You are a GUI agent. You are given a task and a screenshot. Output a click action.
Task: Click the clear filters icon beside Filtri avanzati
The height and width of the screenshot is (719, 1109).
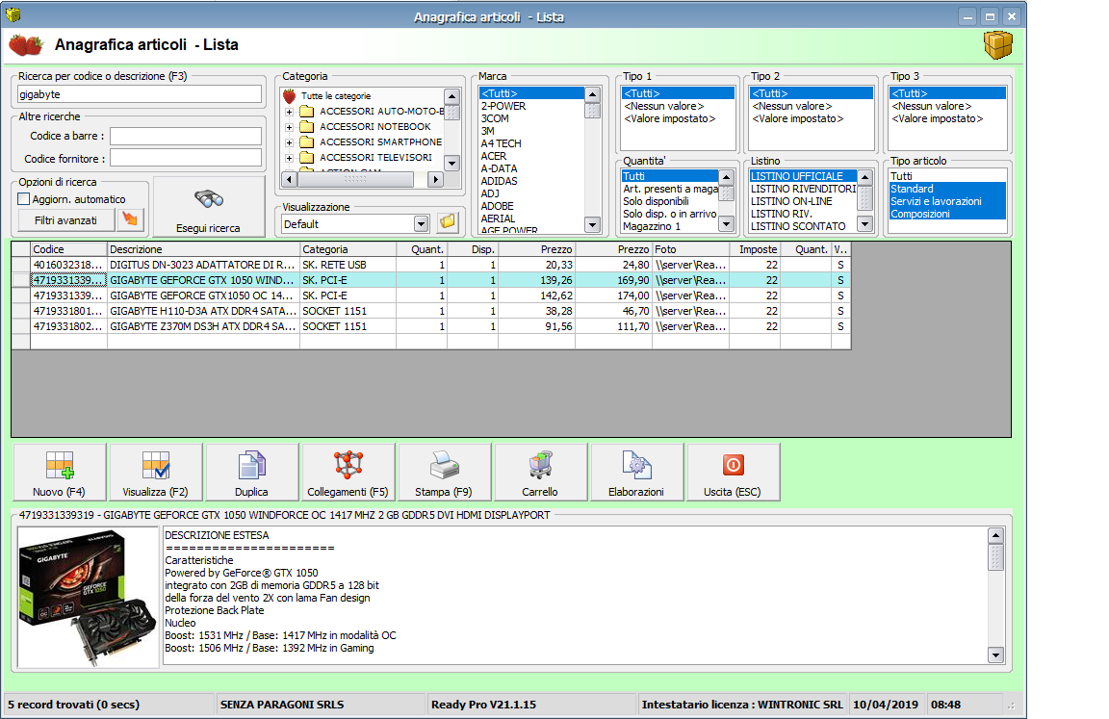[x=130, y=219]
